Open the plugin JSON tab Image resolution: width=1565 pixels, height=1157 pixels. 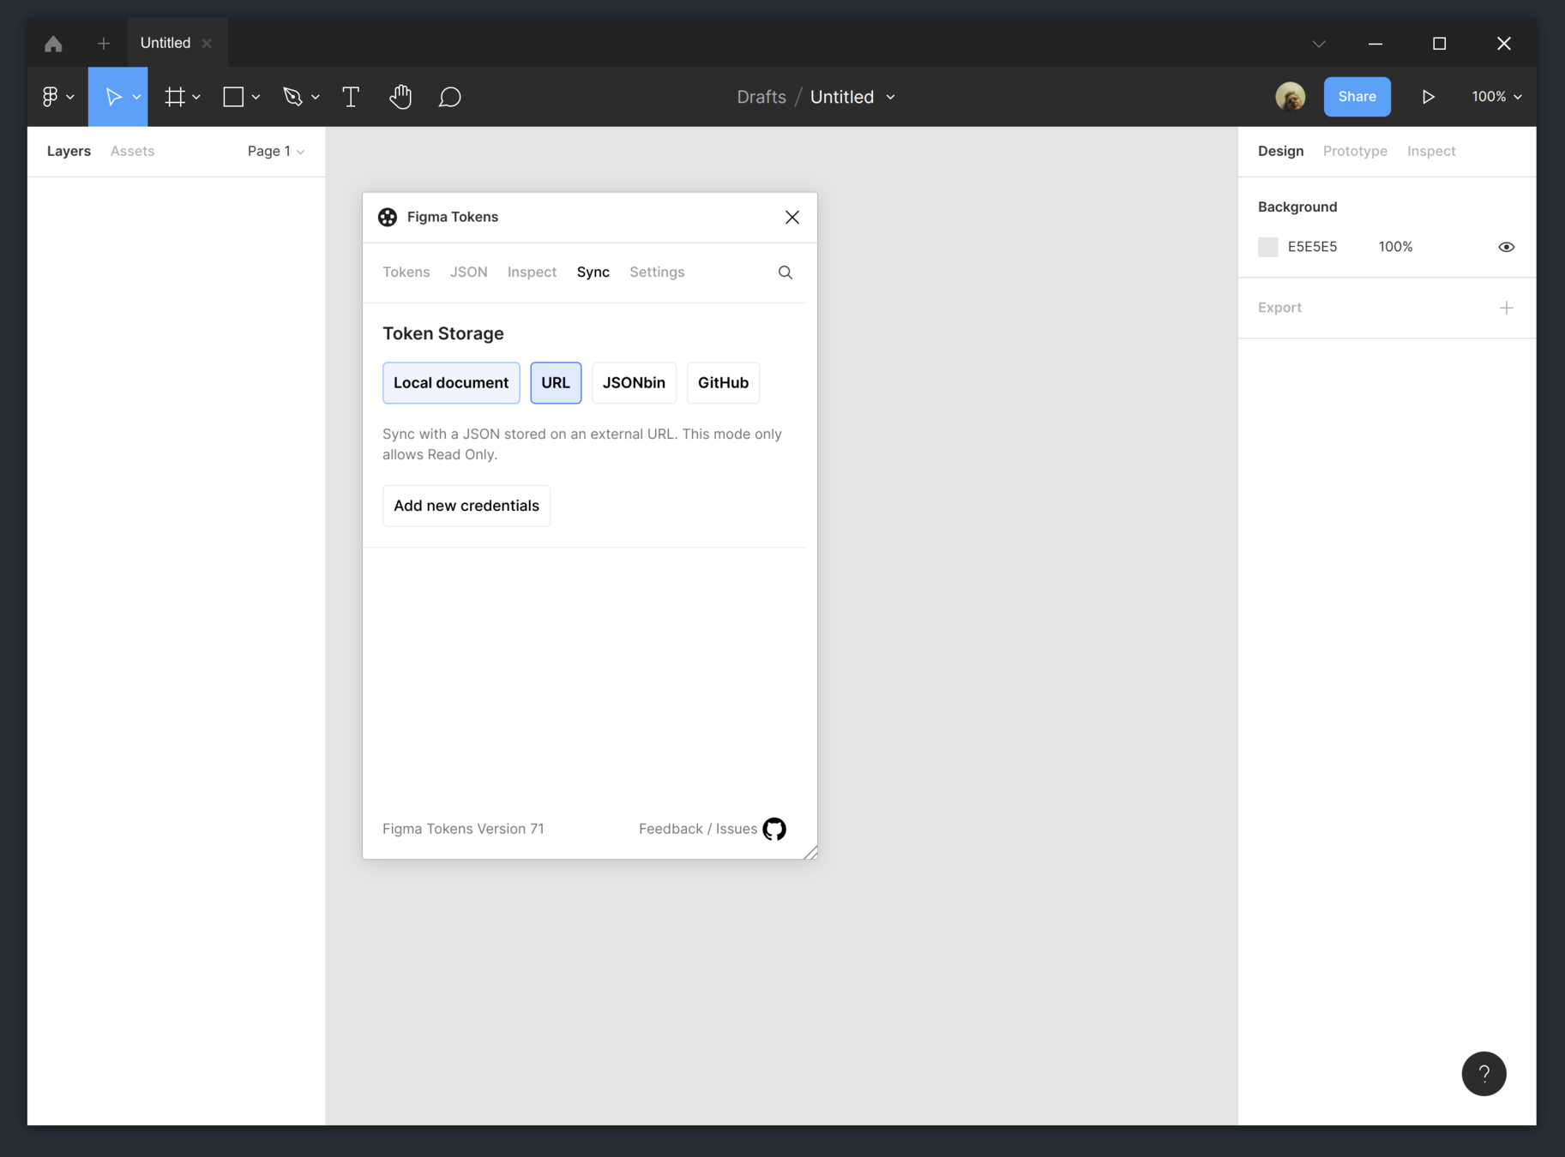(x=469, y=273)
